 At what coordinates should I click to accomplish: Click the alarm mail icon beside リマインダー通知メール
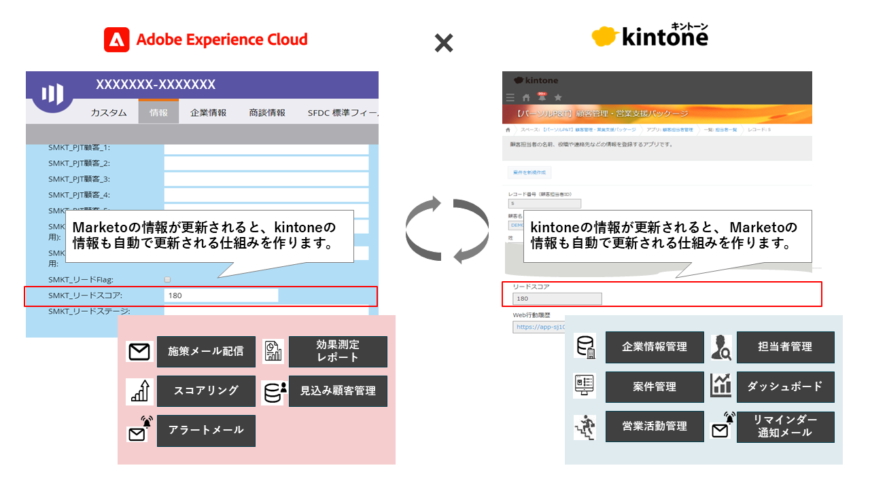pyautogui.click(x=723, y=425)
